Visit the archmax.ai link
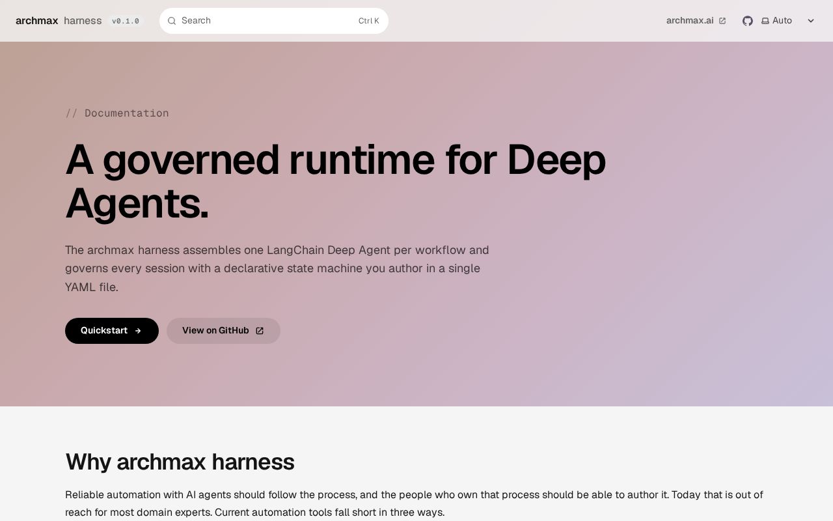The height and width of the screenshot is (521, 833). click(x=696, y=21)
